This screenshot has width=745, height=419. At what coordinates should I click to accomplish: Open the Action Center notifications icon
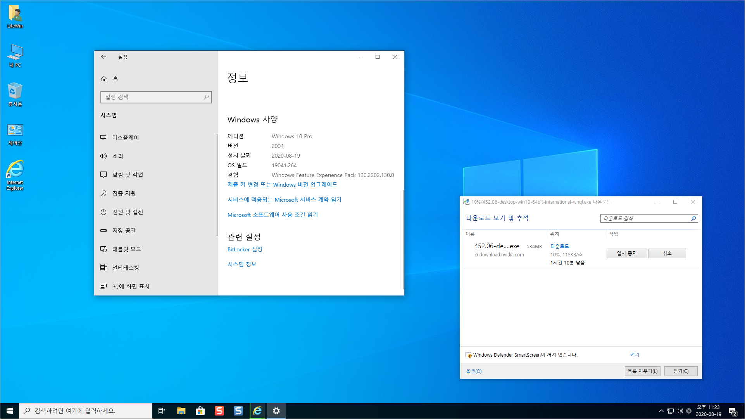pos(733,411)
